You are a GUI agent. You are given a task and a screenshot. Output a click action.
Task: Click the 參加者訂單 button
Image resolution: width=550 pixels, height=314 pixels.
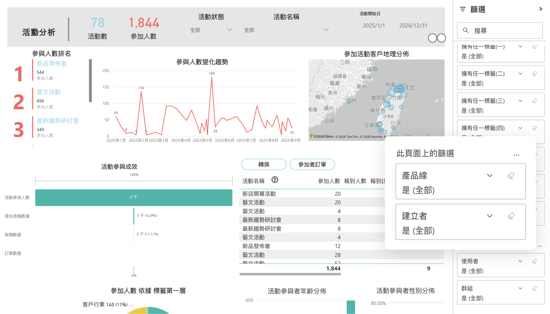pyautogui.click(x=312, y=164)
